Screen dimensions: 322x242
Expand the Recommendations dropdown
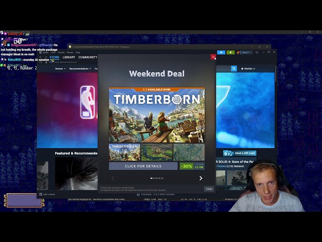point(80,69)
